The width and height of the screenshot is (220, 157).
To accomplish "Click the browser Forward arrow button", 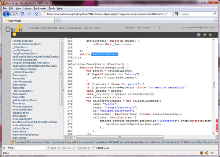I will coord(13,14).
